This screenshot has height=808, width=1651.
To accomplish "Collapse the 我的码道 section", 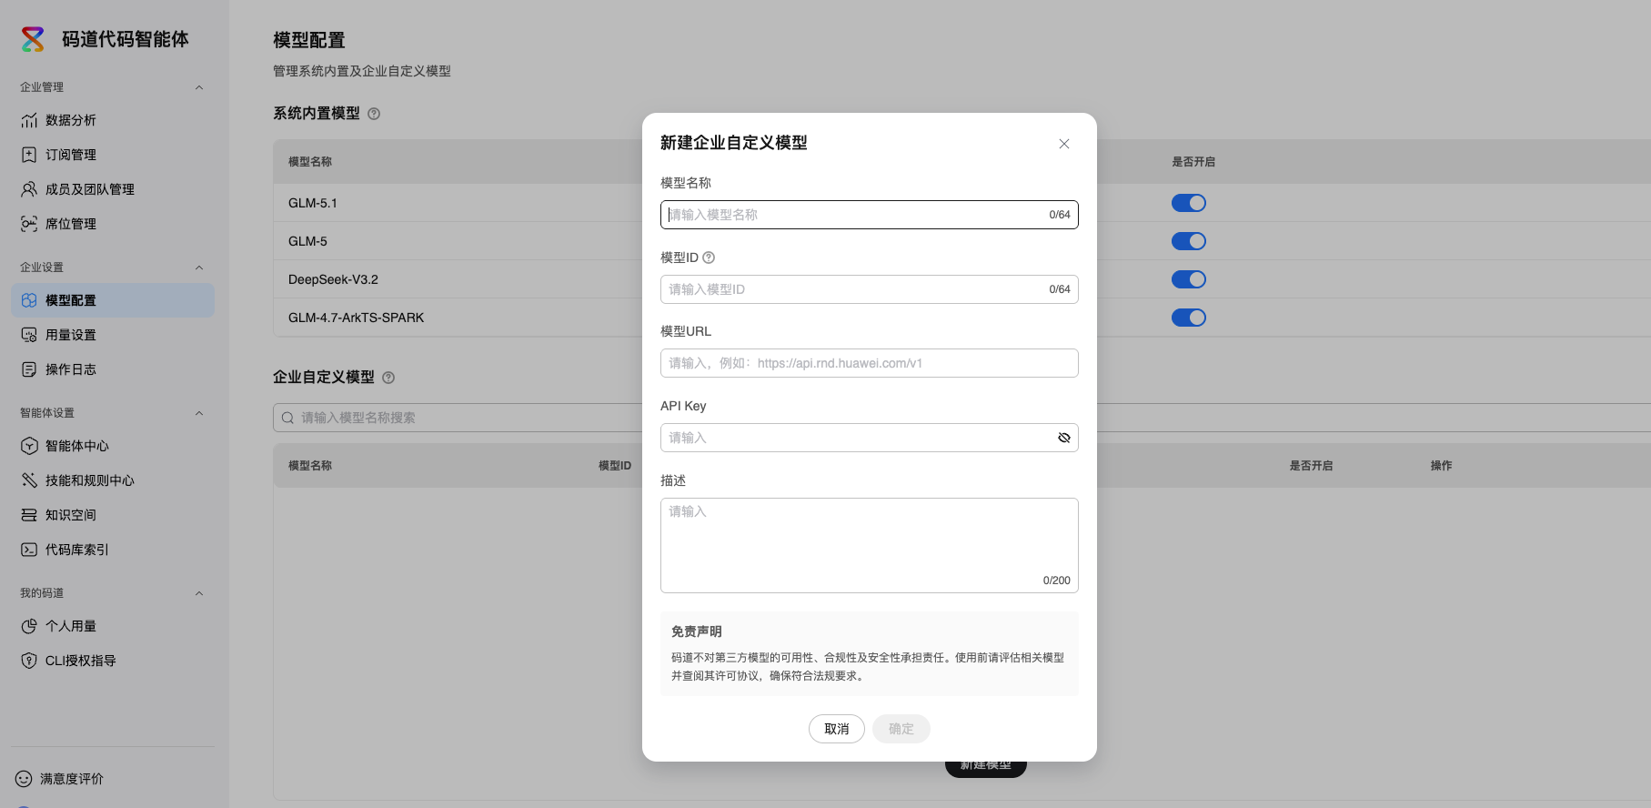I will click(x=199, y=593).
